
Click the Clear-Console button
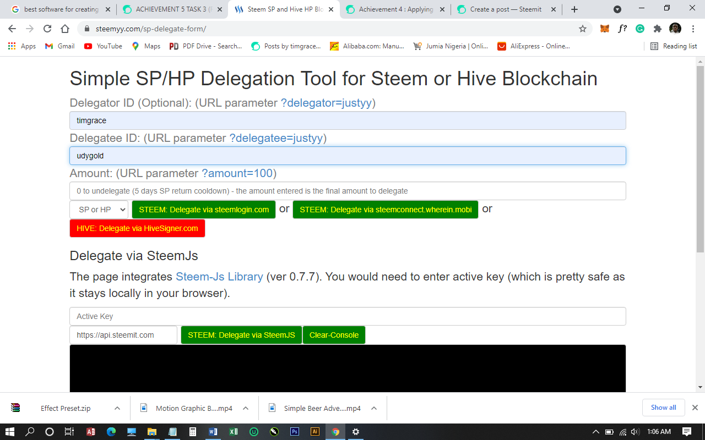coord(334,334)
